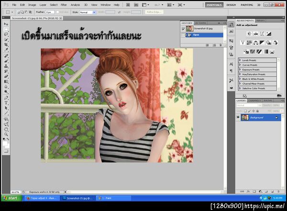Switch to the Channels tab

point(254,100)
